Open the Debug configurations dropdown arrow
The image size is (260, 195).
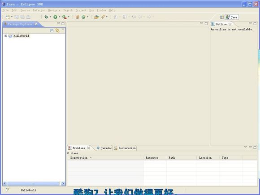(x=50, y=17)
